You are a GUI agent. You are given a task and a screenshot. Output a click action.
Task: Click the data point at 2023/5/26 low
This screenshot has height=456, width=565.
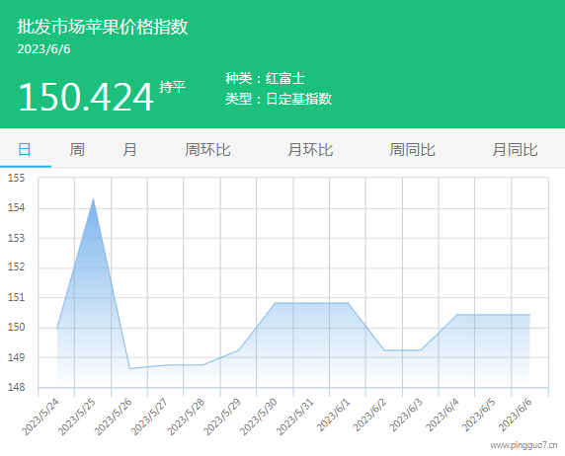click(x=129, y=368)
